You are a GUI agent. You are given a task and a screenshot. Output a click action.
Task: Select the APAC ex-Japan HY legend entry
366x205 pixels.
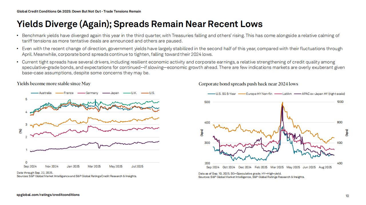point(323,94)
